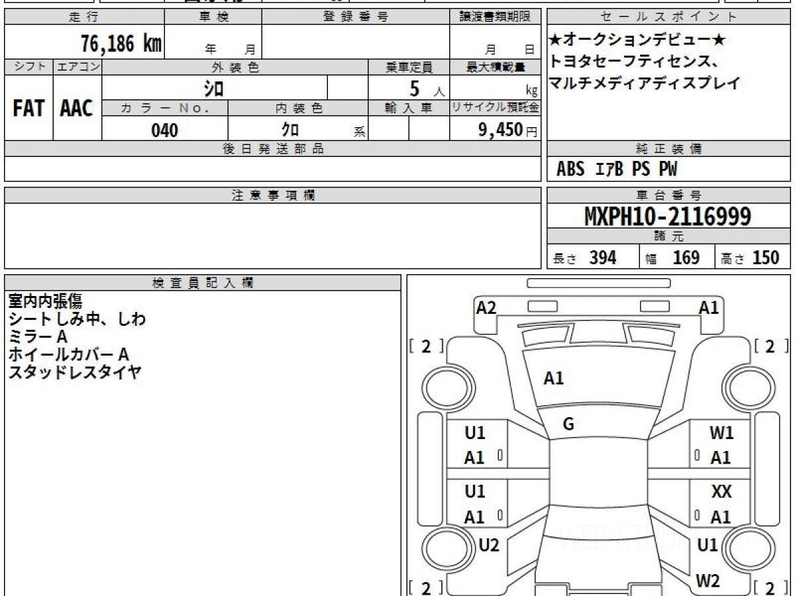This screenshot has height=596, width=795.
Task: Click the length value 長さ 394
Action: point(585,258)
